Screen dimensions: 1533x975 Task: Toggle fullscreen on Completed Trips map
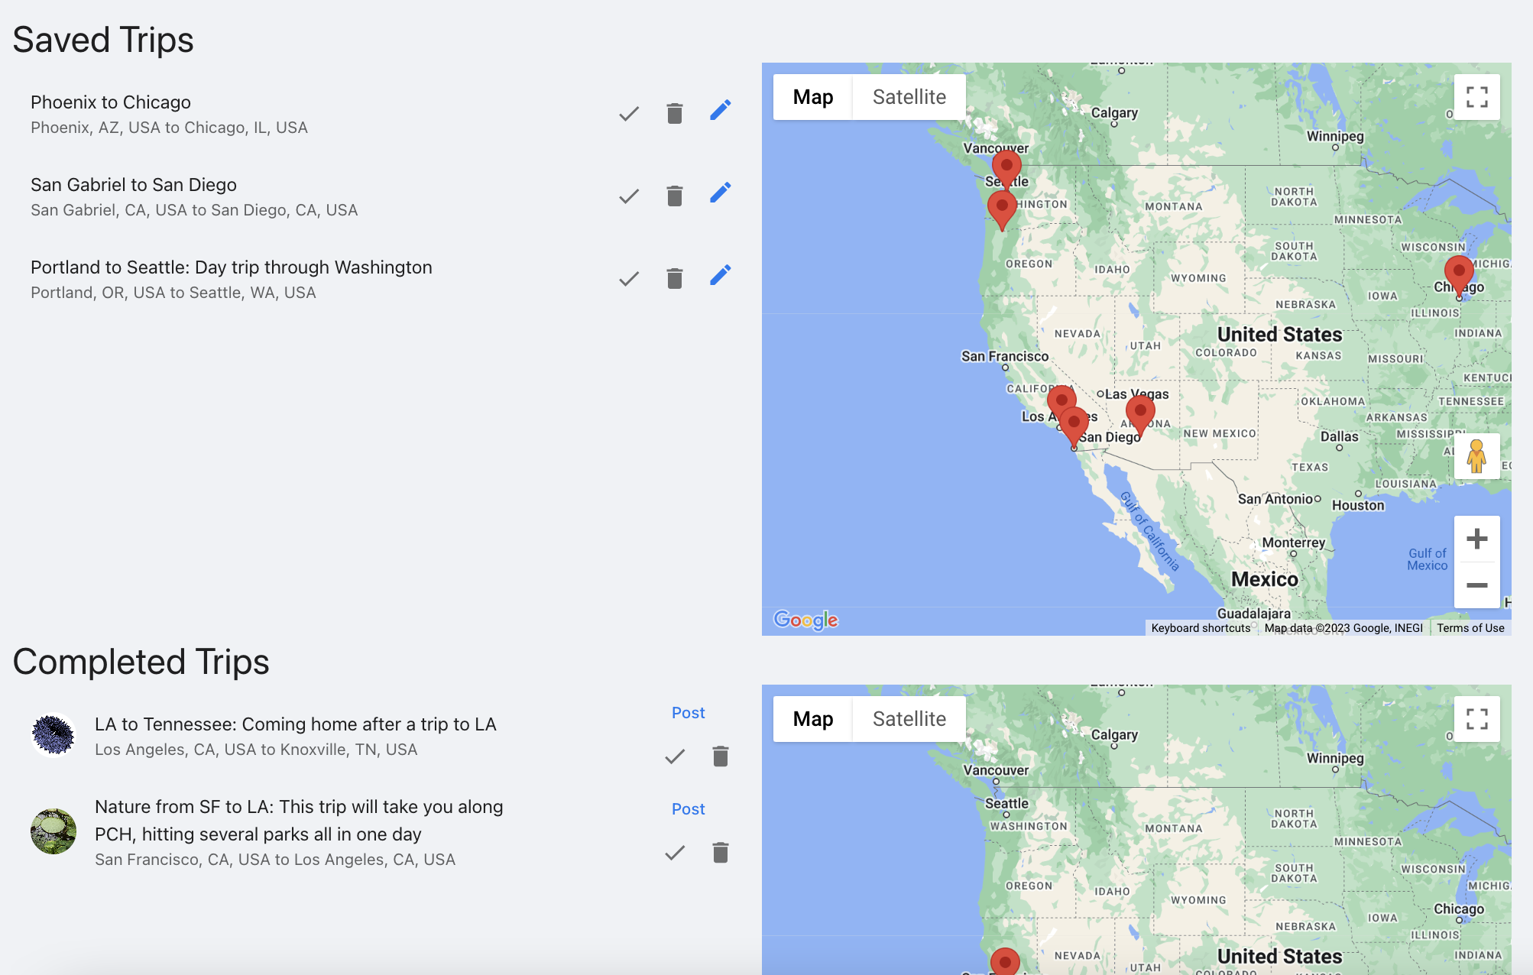1476,719
